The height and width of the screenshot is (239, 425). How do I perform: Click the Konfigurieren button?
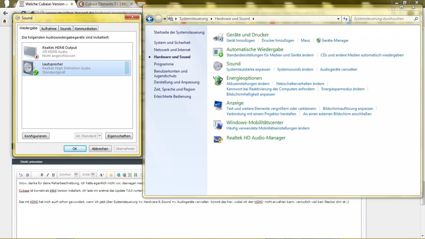pyautogui.click(x=36, y=136)
